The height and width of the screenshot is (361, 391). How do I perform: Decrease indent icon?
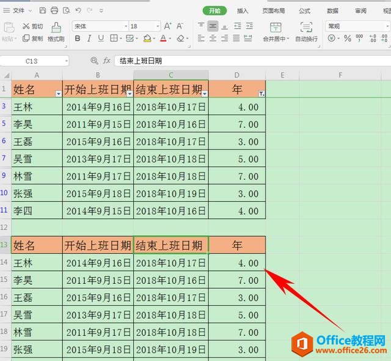[x=238, y=26]
